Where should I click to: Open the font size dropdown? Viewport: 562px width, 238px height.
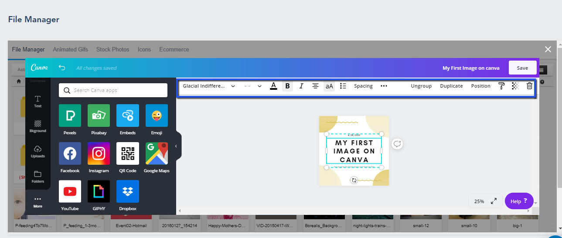(253, 86)
